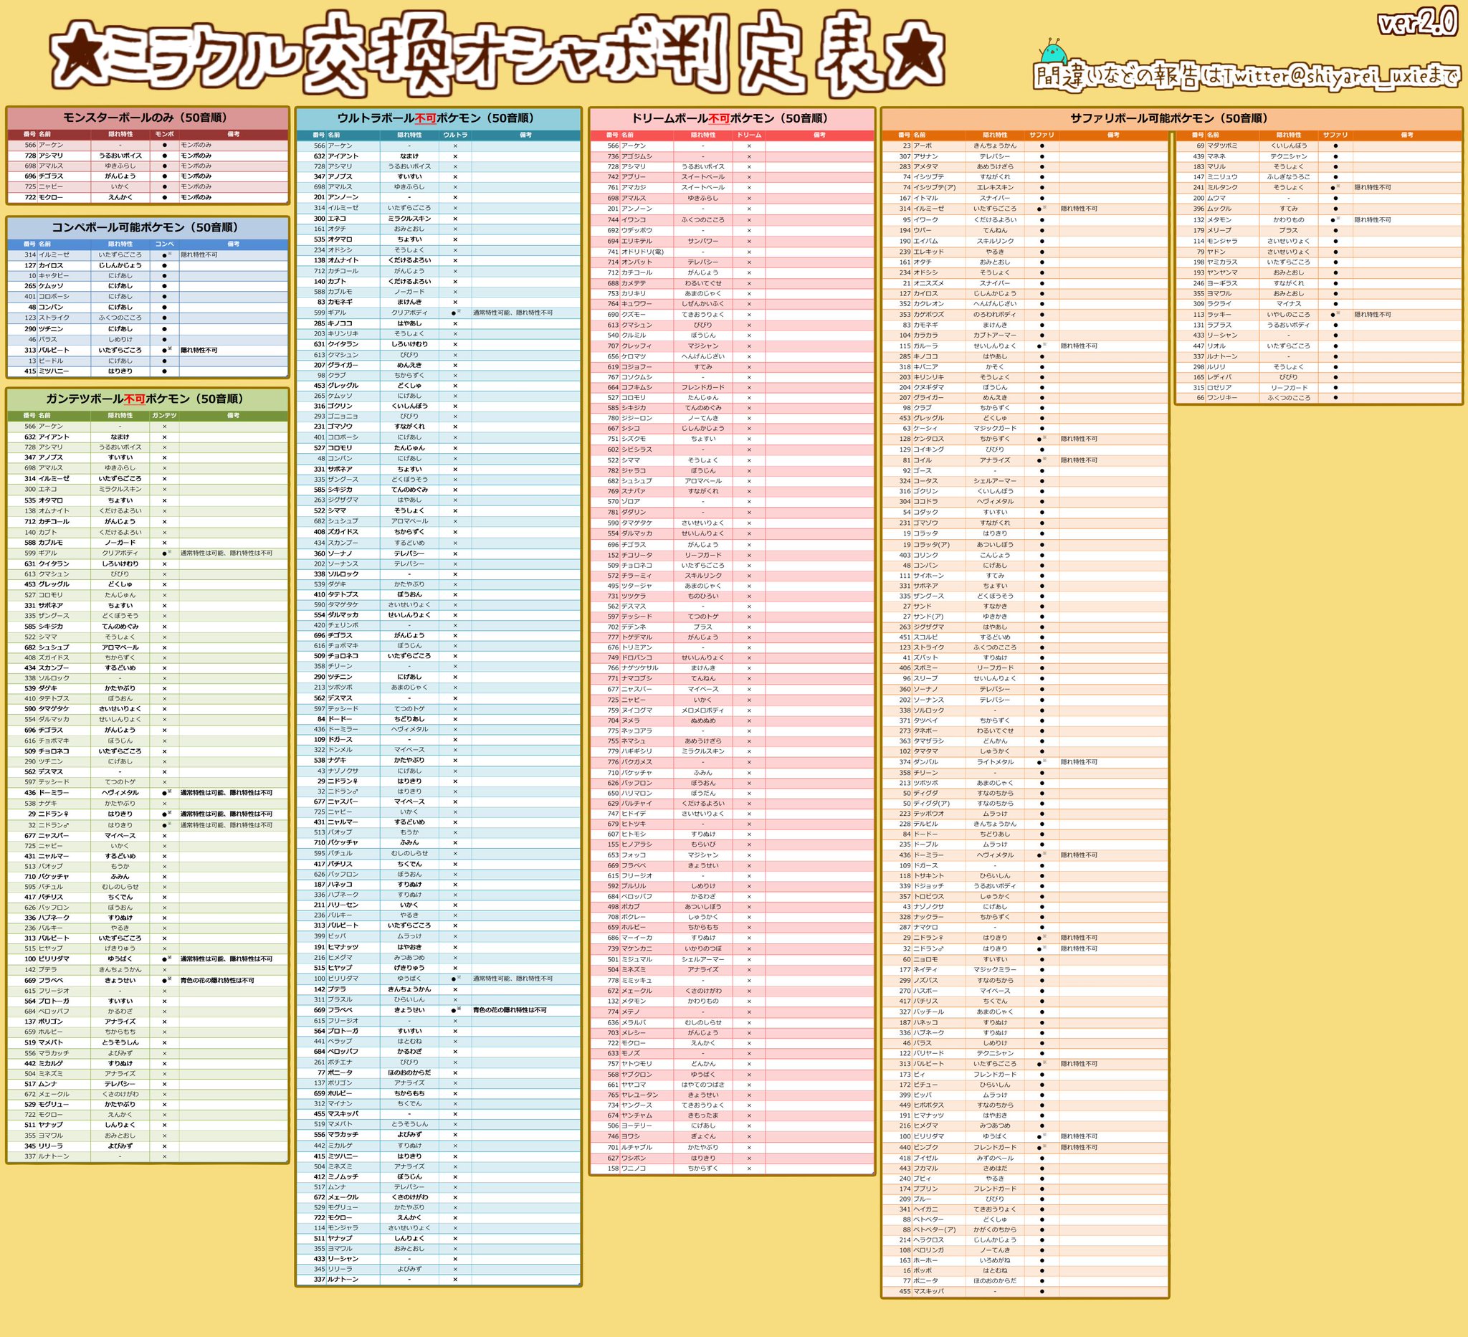Click ミラクルスキン for エネコ in ウルトラボール table
The image size is (1468, 1337).
[x=409, y=219]
